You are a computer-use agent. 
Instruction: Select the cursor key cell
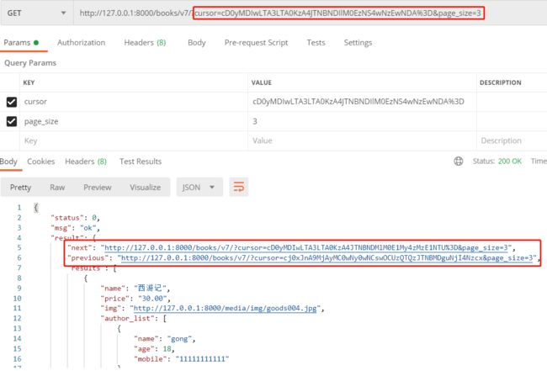(x=134, y=102)
